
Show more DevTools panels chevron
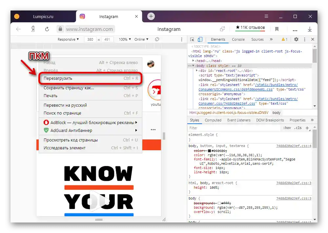pyautogui.click(x=271, y=39)
